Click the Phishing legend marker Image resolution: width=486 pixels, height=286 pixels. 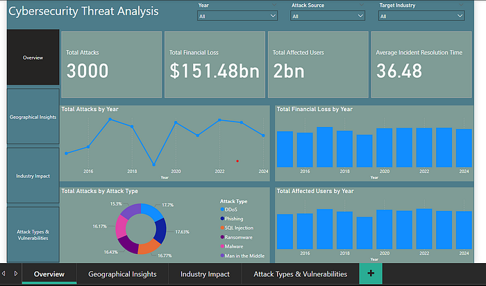[x=222, y=219]
